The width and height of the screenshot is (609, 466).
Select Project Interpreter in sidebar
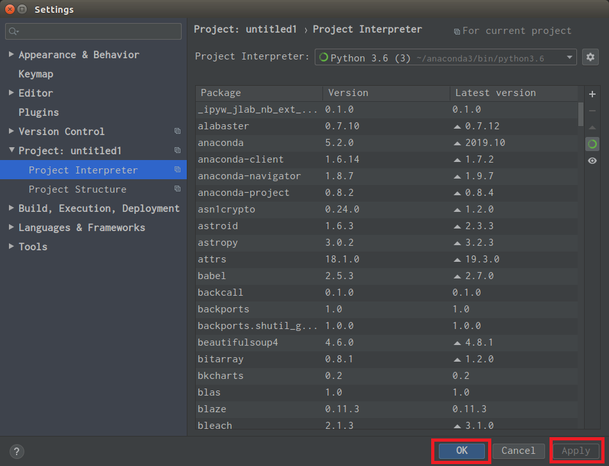click(x=93, y=170)
